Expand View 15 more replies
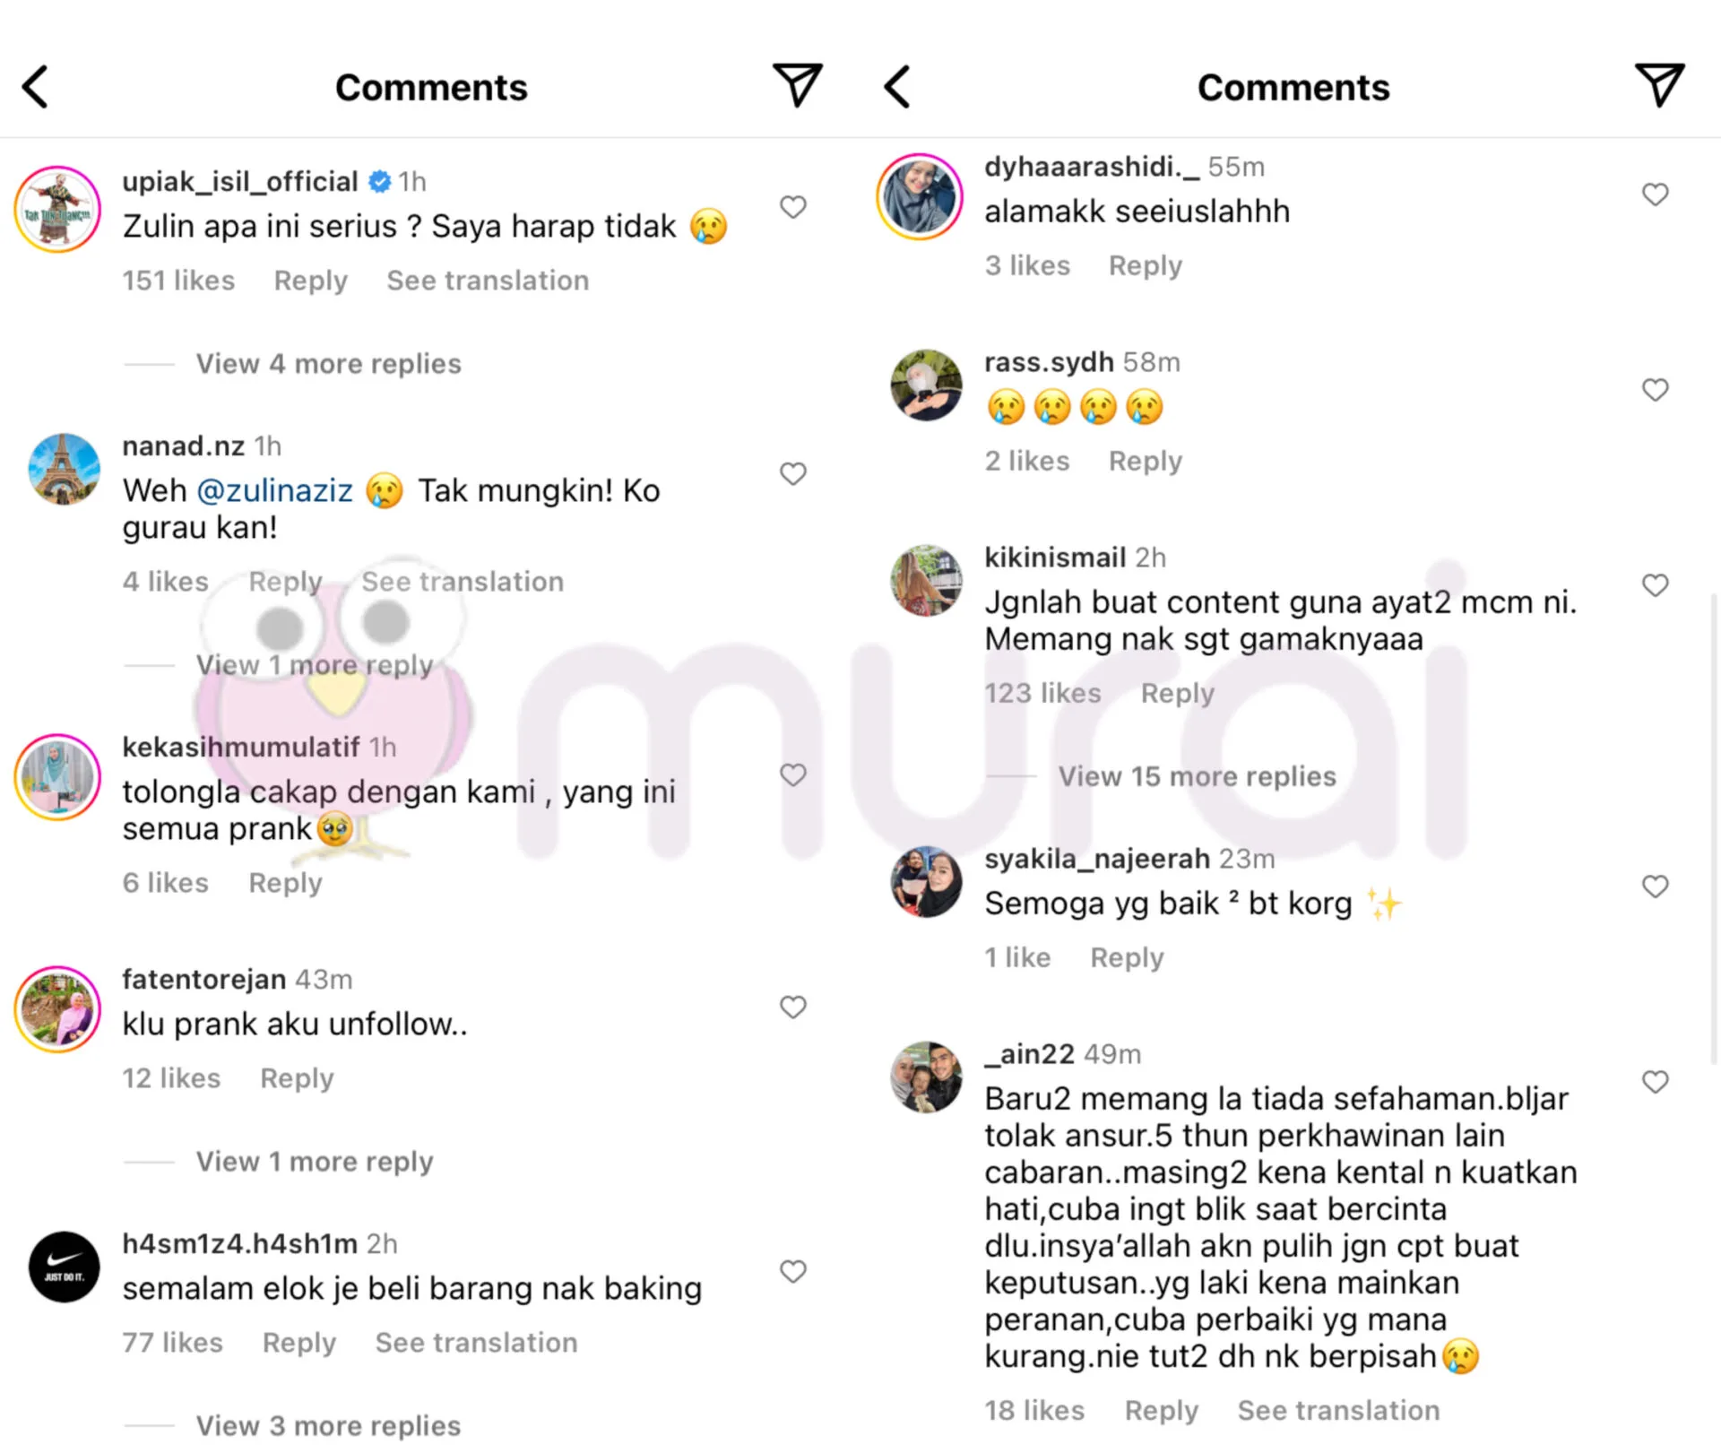The width and height of the screenshot is (1721, 1453). [1197, 776]
